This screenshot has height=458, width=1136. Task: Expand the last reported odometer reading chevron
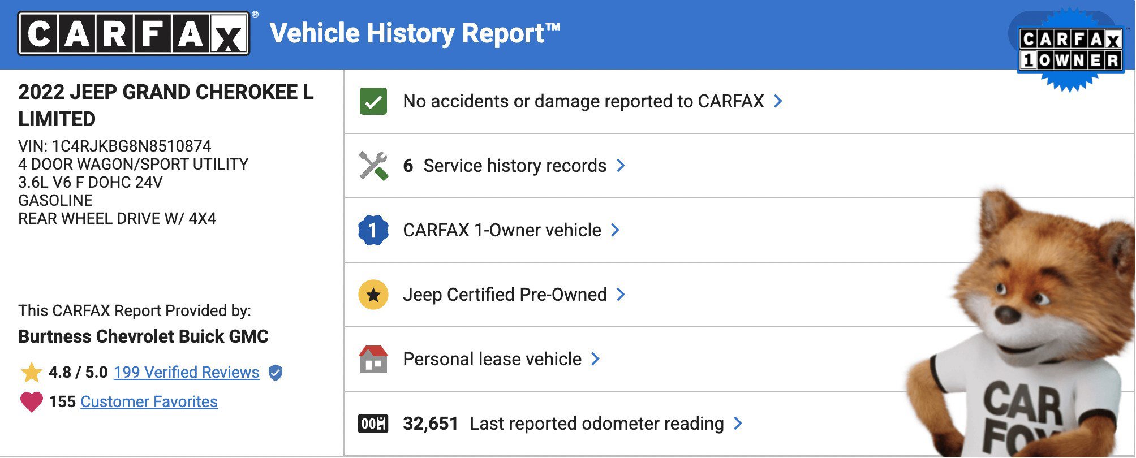coord(738,424)
